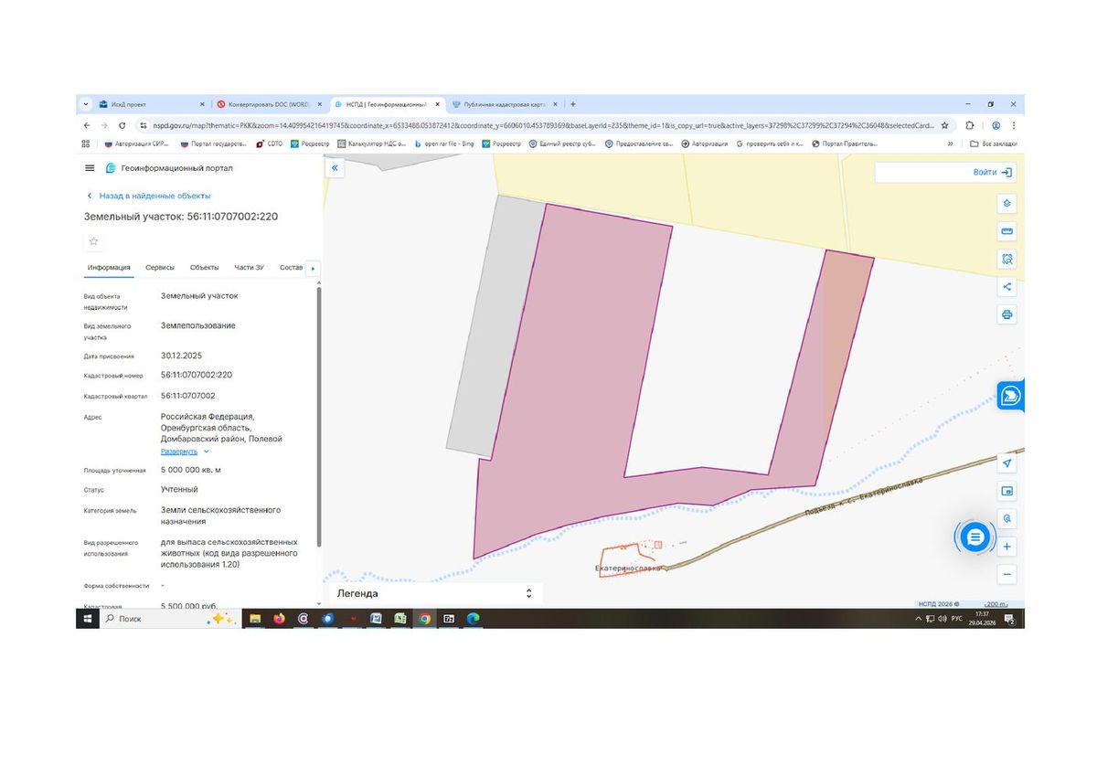1097x776 pixels.
Task: Switch to the Конвертировать DOC browser tab
Action: click(x=270, y=104)
